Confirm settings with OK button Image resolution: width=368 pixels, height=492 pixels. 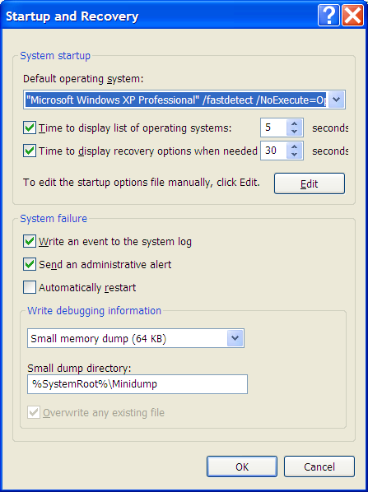coord(242,466)
